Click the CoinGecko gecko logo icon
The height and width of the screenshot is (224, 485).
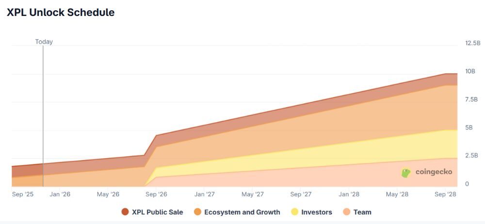pyautogui.click(x=406, y=172)
